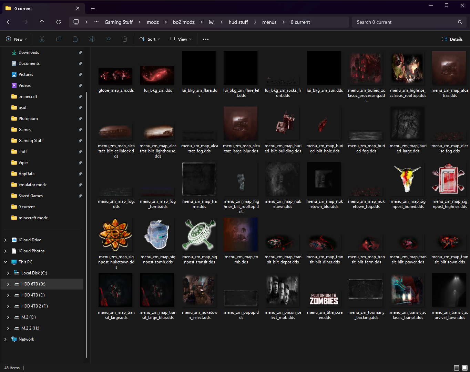Open the See more ellipsis menu
This screenshot has width=470, height=372.
click(x=206, y=39)
